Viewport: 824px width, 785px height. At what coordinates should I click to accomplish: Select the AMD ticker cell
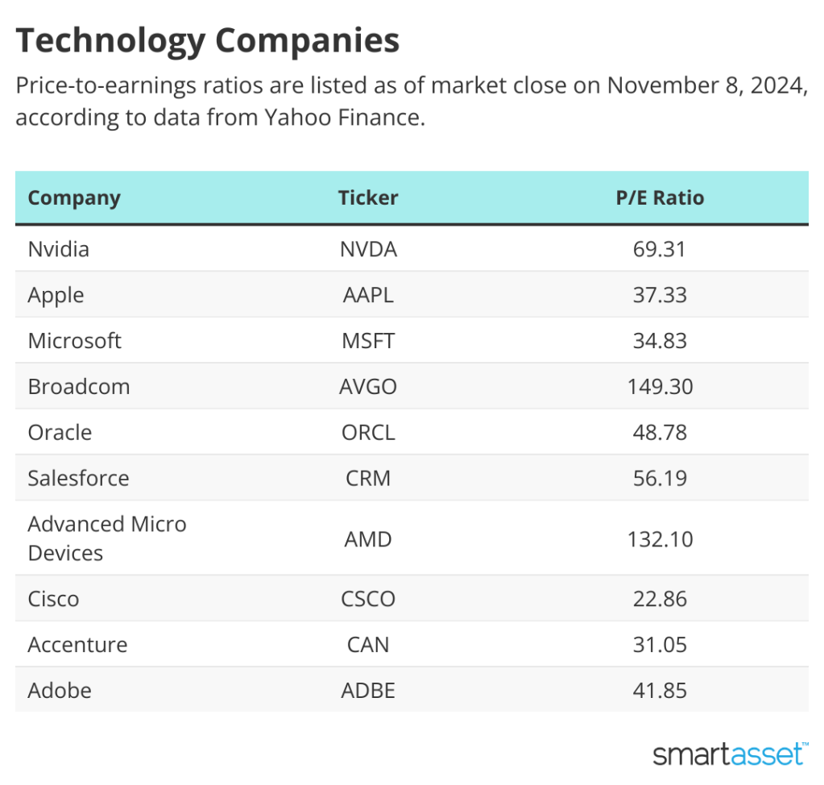click(368, 538)
